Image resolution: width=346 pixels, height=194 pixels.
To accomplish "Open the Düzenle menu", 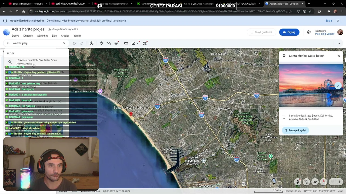I will point(28,36).
